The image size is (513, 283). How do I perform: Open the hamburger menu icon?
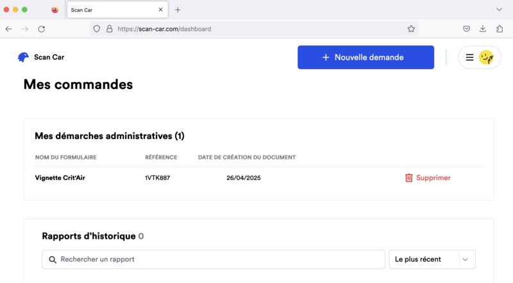point(469,58)
